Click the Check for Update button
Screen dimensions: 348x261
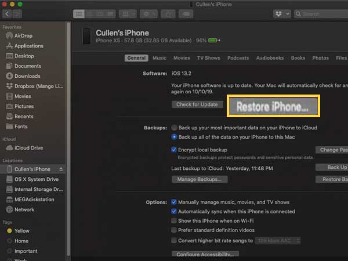pos(197,104)
